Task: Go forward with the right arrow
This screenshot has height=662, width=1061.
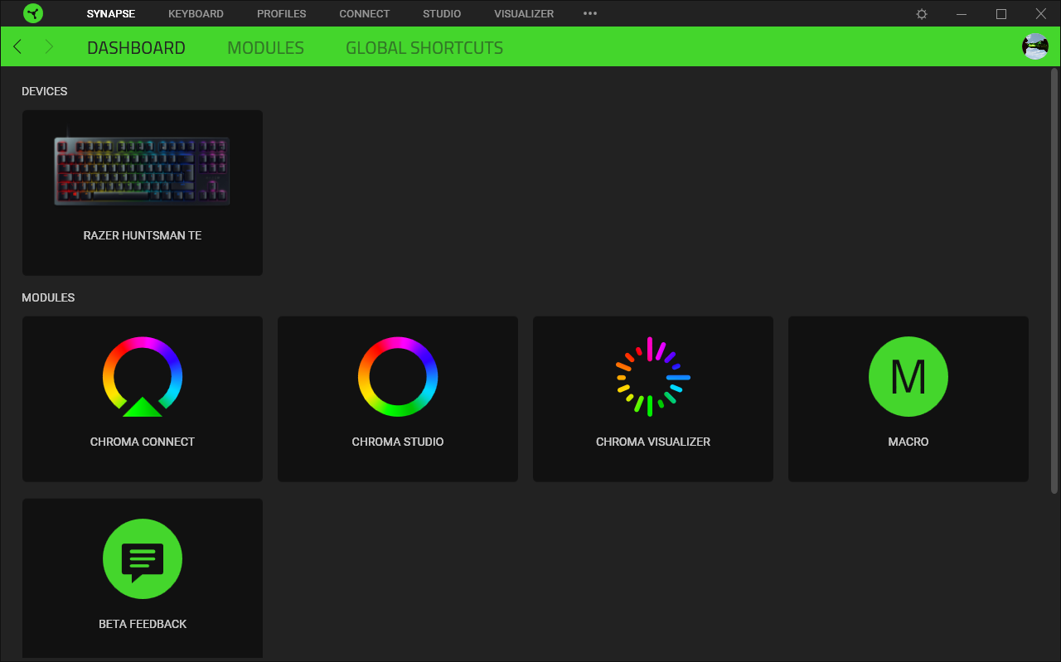Action: pos(49,47)
